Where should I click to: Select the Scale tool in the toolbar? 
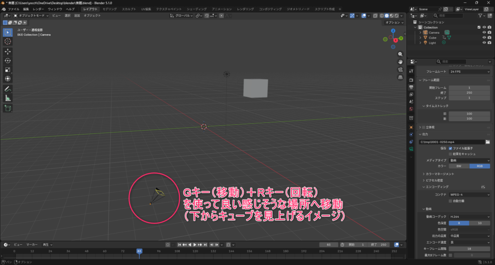pyautogui.click(x=8, y=70)
